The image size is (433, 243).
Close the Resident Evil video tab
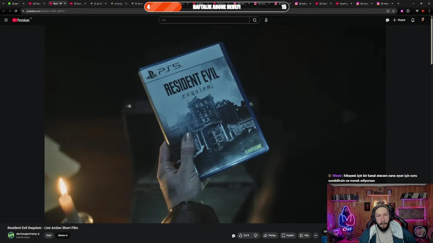(65, 3)
